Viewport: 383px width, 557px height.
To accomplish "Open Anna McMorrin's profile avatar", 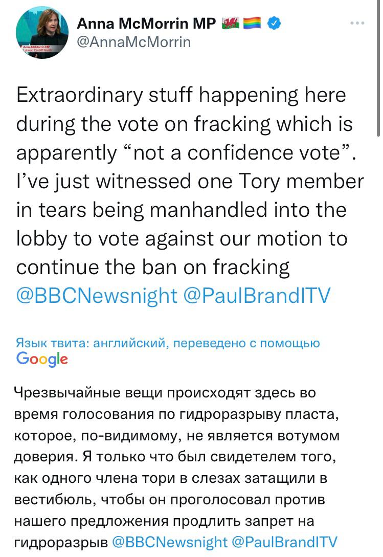I will (x=41, y=32).
